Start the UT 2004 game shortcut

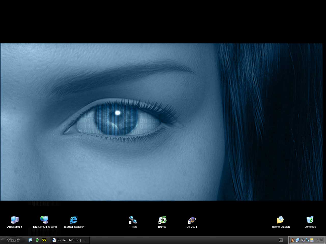192,220
